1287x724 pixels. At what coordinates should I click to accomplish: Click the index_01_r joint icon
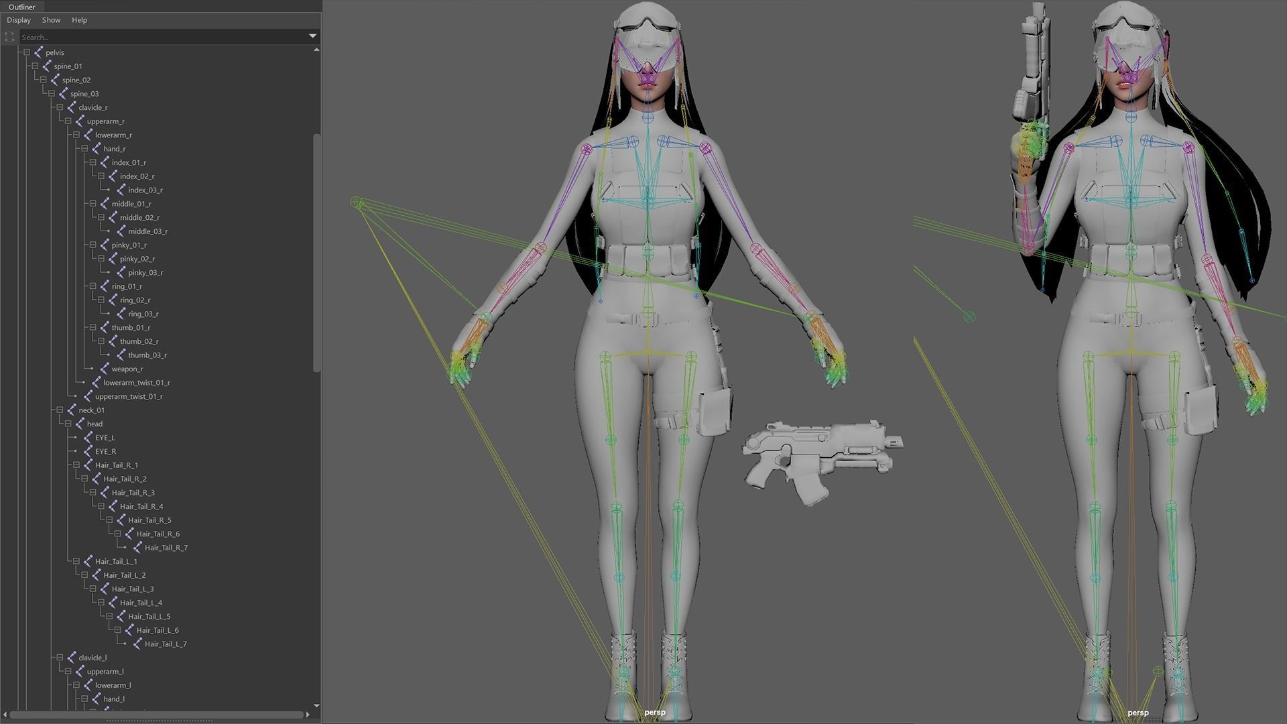click(x=105, y=162)
